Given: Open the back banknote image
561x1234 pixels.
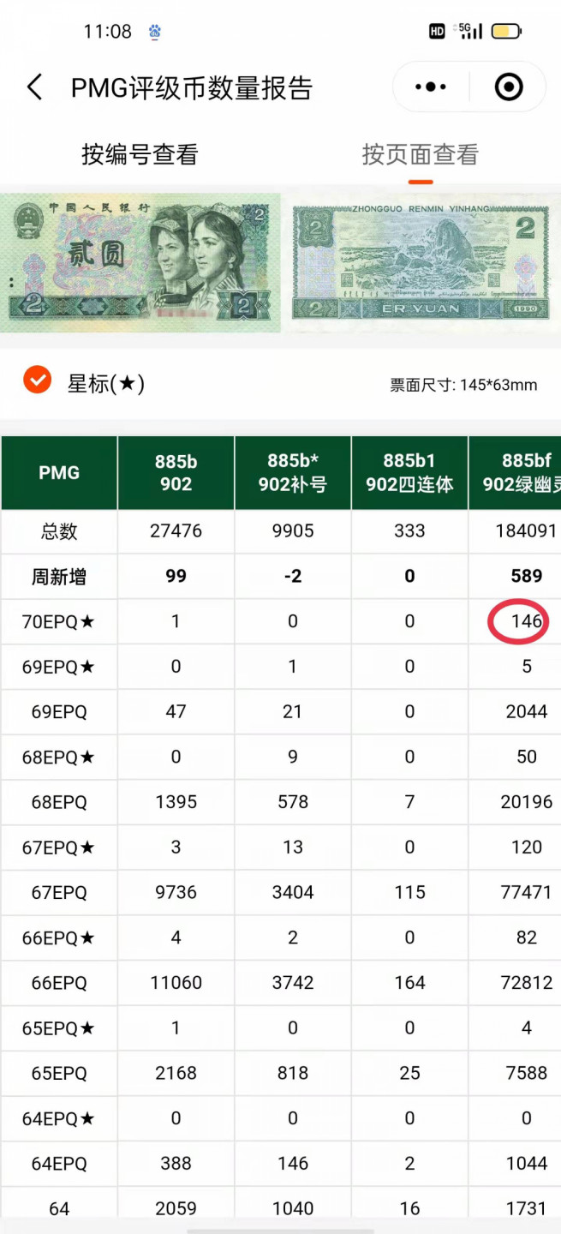Looking at the screenshot, I should (x=421, y=262).
